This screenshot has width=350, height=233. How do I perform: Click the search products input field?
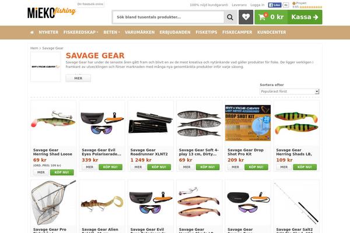pos(169,17)
